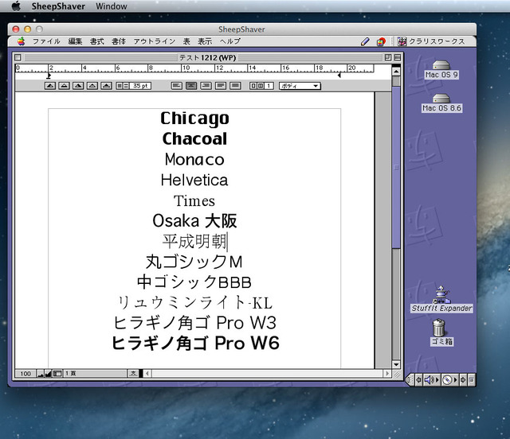Select the fifth alignment button (full justify)
The image size is (510, 439).
click(235, 86)
